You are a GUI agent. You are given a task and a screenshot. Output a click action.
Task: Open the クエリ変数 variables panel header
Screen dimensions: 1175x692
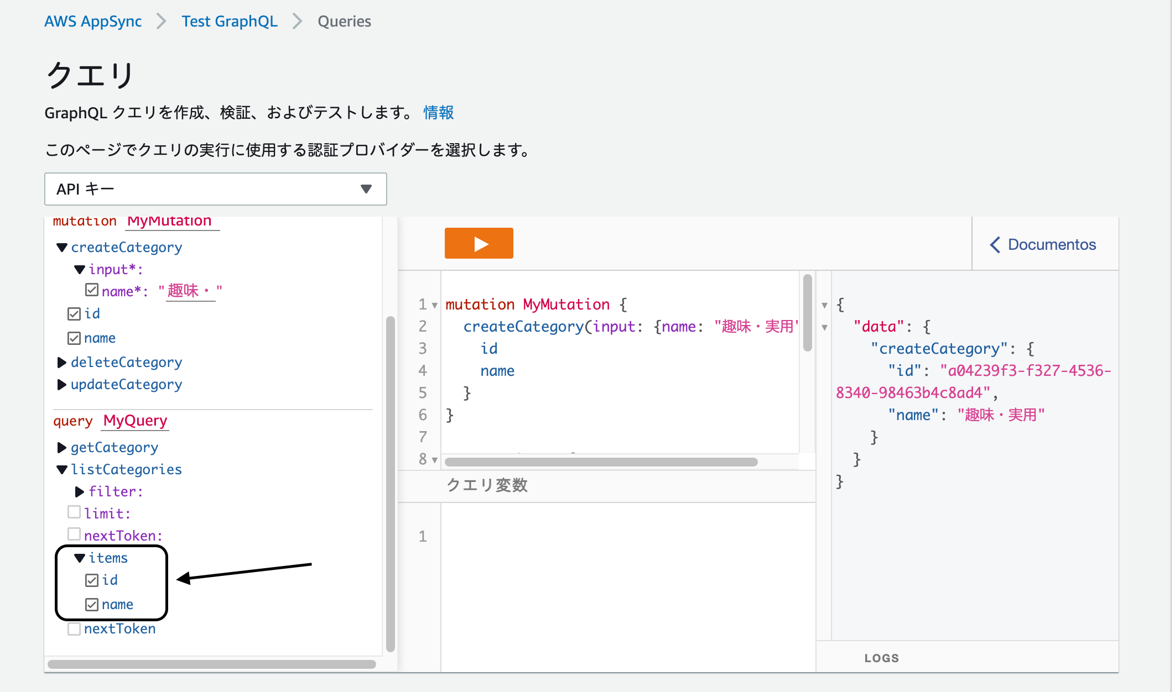pyautogui.click(x=607, y=486)
